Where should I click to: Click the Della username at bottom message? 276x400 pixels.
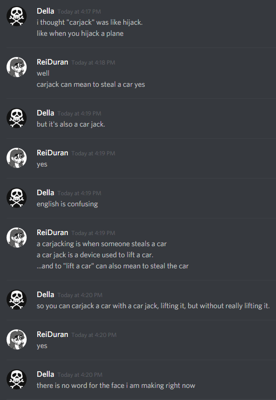(45, 374)
